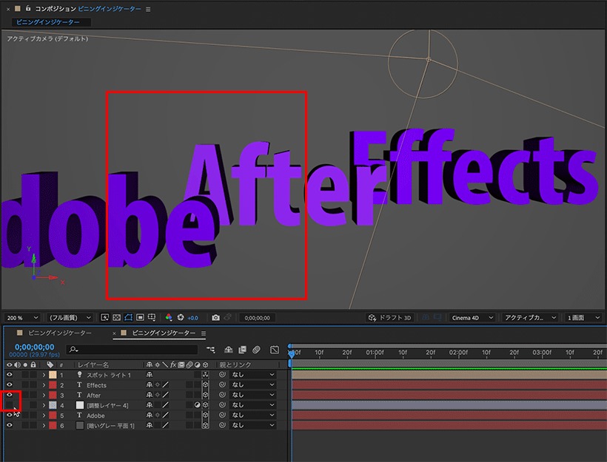Toggle the motion blur switch in timeline header

tap(256, 350)
